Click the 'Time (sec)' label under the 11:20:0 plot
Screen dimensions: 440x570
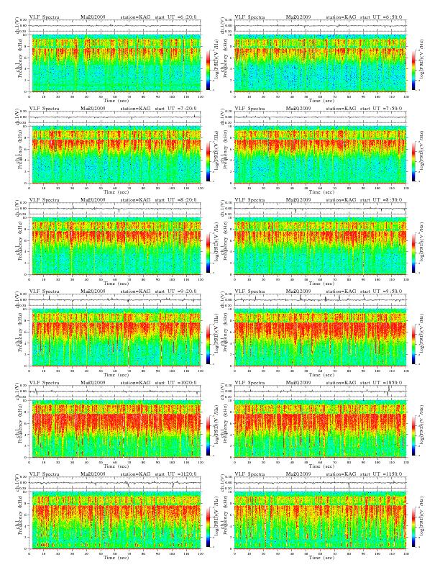coord(116,557)
